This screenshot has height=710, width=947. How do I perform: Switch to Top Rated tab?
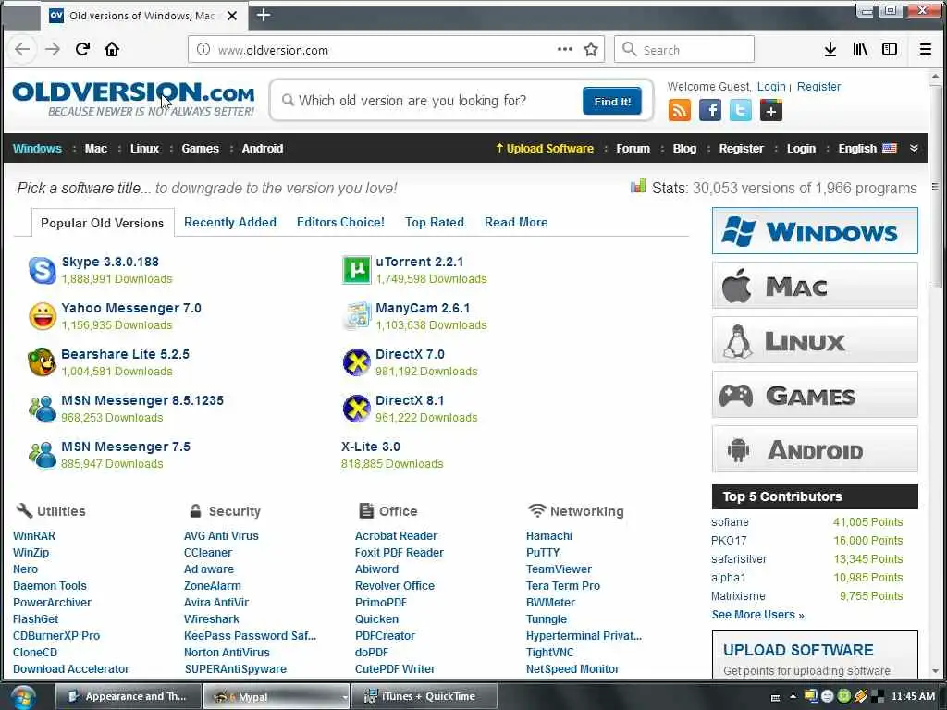(435, 222)
